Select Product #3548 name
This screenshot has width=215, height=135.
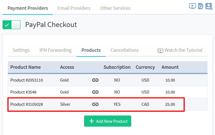pos(23,92)
